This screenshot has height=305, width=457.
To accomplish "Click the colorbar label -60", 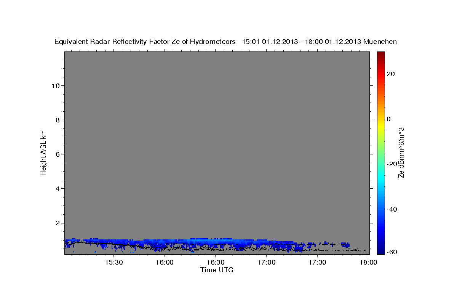I will coord(391,252).
